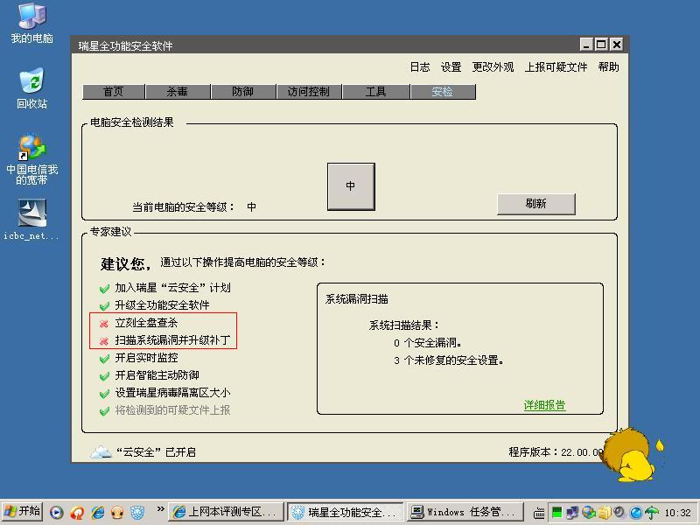Close the 瑞星全功能安全软件 window
This screenshot has height=525, width=700.
[617, 45]
